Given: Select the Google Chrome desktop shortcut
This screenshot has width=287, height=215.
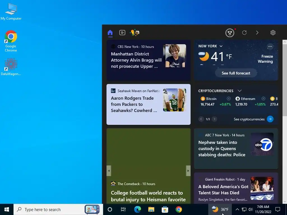Looking at the screenshot, I should [x=11, y=41].
